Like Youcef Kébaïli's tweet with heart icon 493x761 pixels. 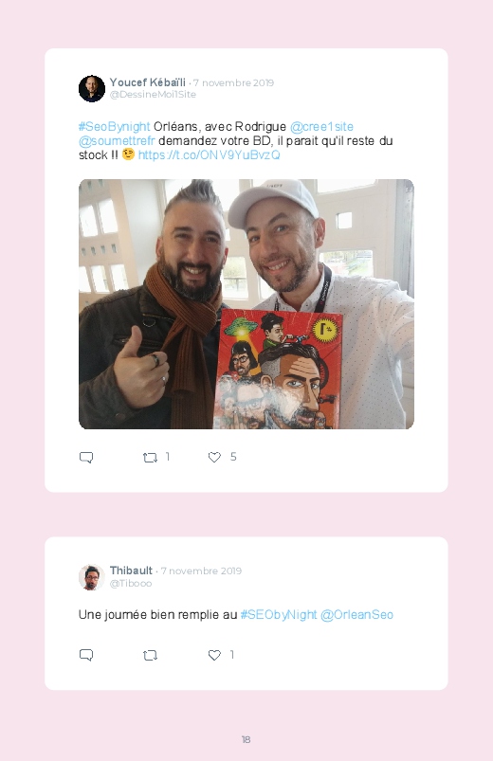(214, 457)
